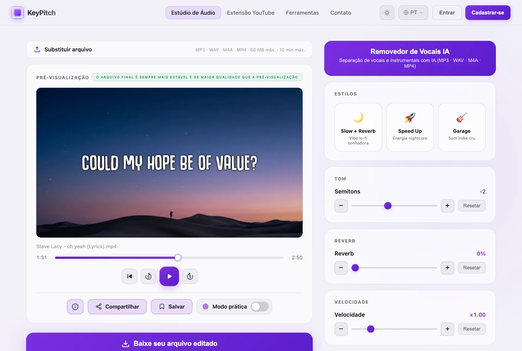Reset the Semitons value

click(472, 206)
